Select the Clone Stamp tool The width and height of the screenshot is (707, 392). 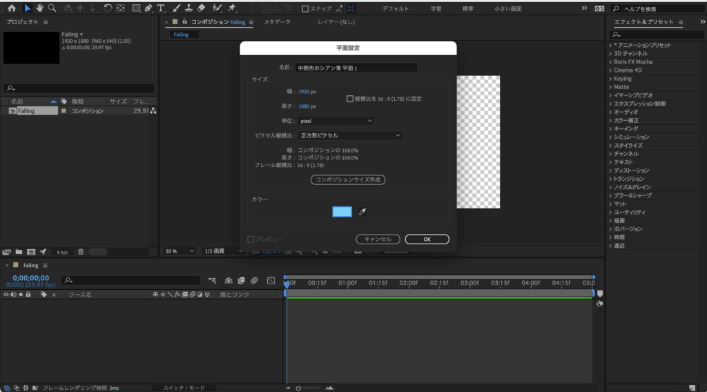click(x=188, y=8)
